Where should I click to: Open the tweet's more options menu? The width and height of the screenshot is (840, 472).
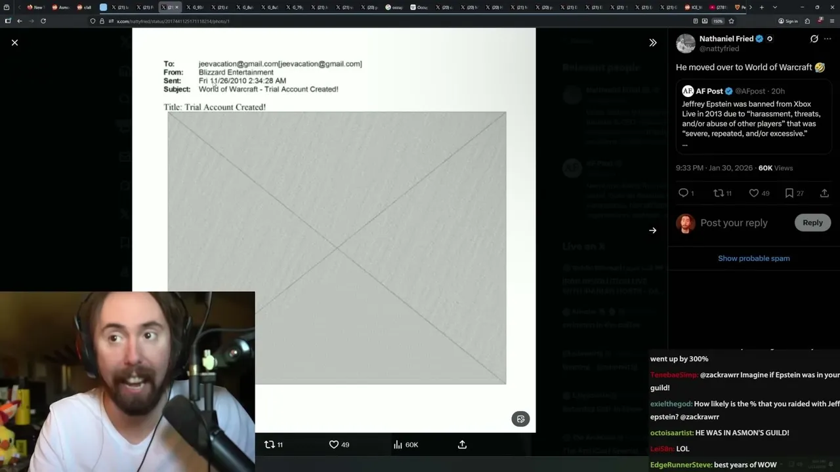pos(828,39)
